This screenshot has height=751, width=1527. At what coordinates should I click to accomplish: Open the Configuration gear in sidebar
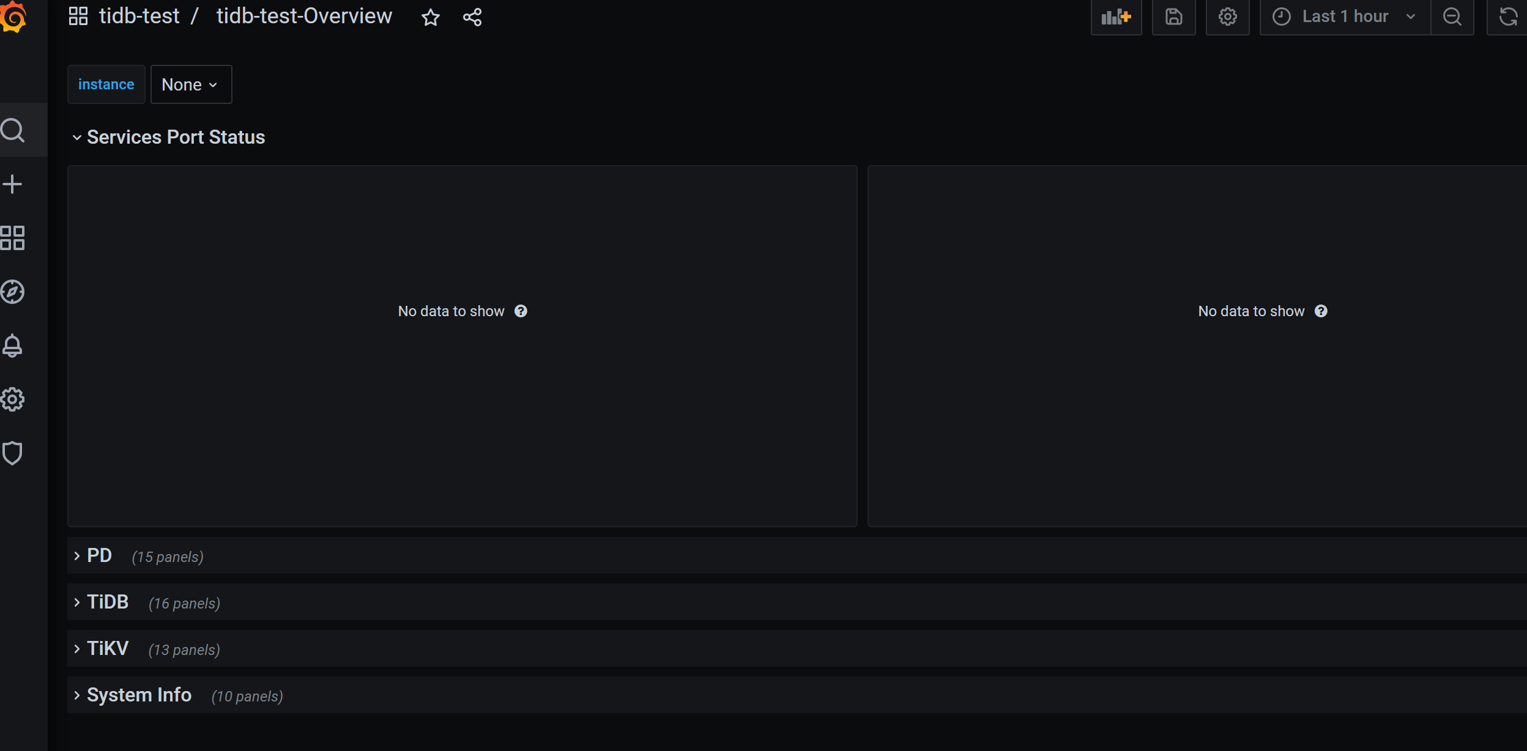(x=13, y=399)
